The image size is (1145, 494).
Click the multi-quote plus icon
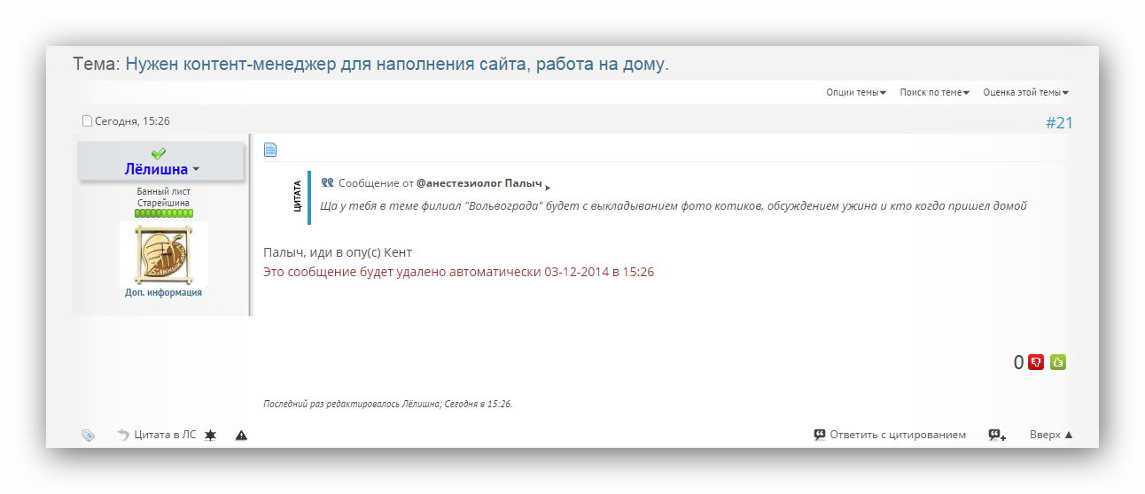(x=997, y=435)
